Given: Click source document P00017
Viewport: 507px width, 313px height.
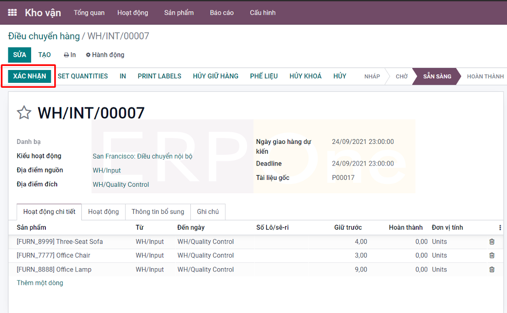Looking at the screenshot, I should tap(343, 177).
